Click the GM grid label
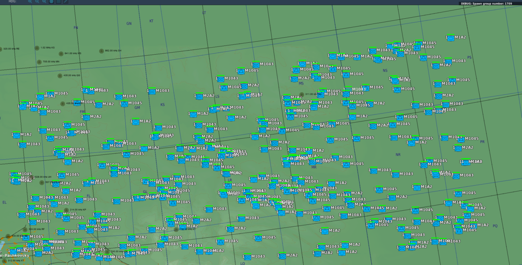This screenshot has height=265, width=522. [137, 108]
